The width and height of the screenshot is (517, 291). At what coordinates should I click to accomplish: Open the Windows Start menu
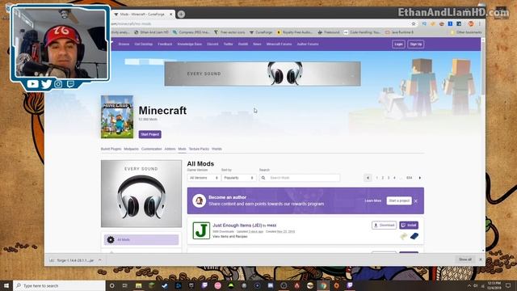point(6,285)
